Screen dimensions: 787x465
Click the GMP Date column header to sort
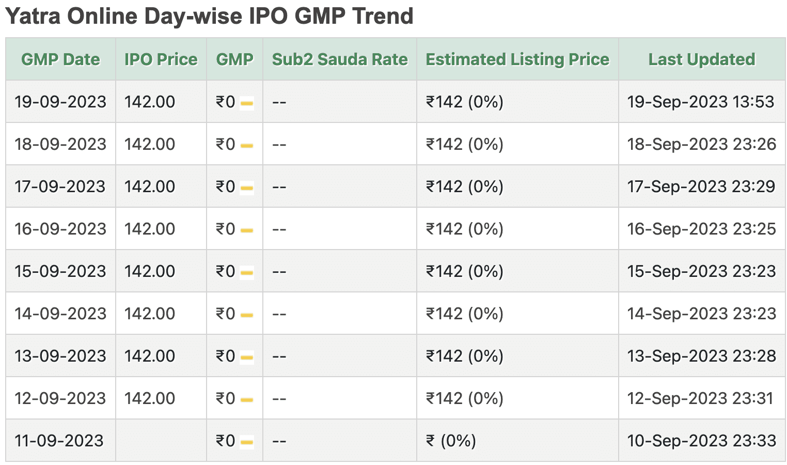click(x=60, y=59)
